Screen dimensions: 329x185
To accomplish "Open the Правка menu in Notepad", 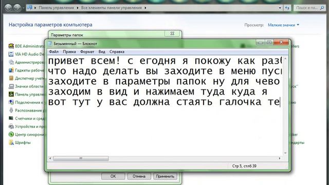I will [x=69, y=51].
